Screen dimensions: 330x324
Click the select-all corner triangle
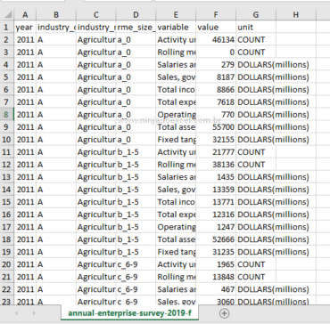(x=8, y=15)
